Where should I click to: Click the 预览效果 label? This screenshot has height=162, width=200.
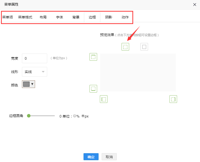tap(107, 35)
